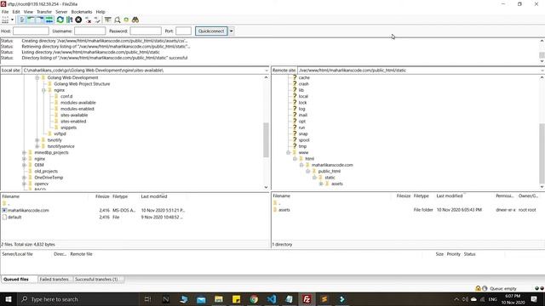The image size is (545, 306).
Task: Cancel the current operation icon
Action: (x=78, y=20)
